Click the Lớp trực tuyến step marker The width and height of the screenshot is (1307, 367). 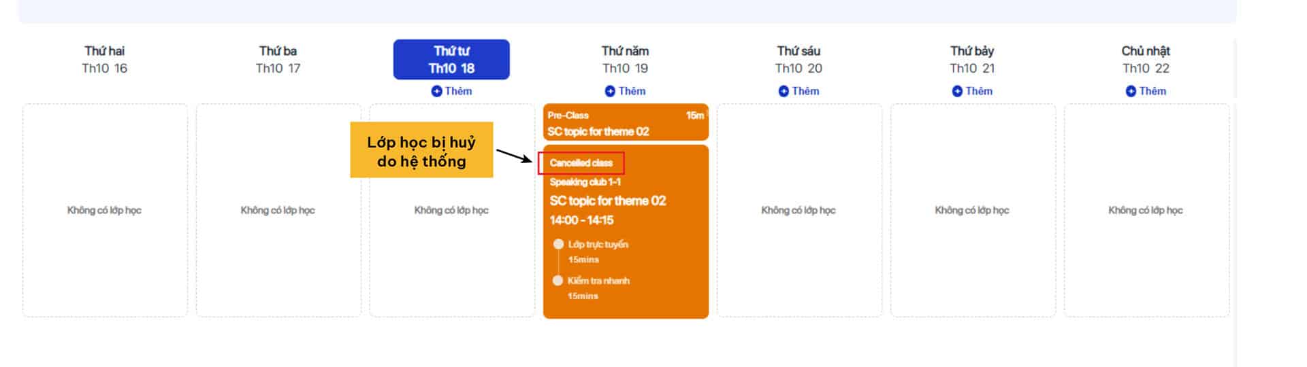click(558, 244)
